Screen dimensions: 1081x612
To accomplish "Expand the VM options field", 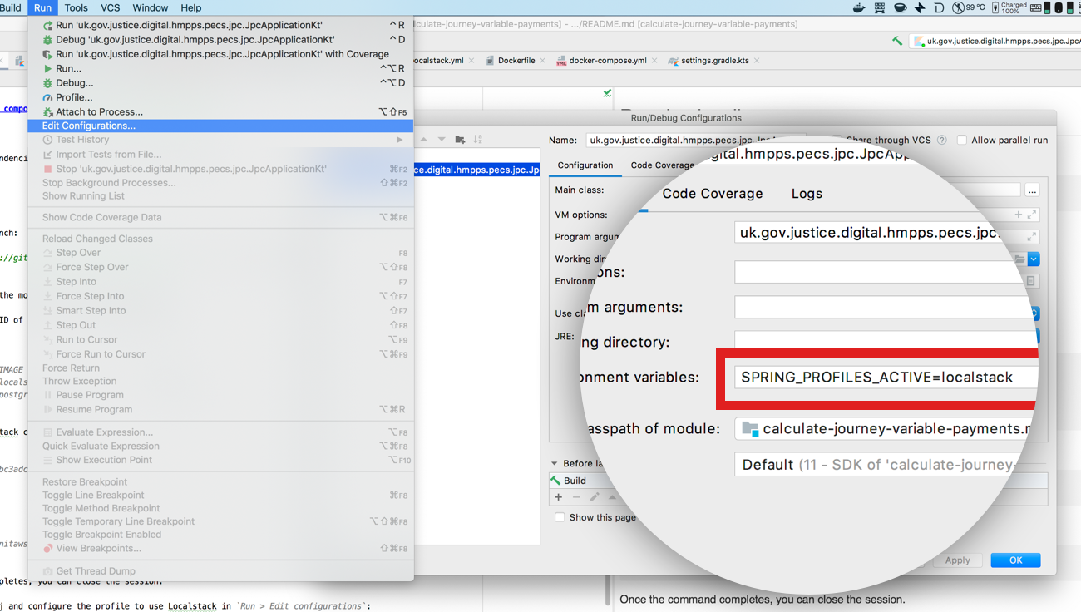I will (1032, 215).
